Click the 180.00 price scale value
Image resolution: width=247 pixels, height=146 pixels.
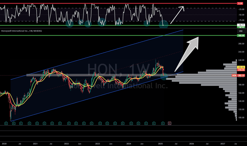[241, 85]
